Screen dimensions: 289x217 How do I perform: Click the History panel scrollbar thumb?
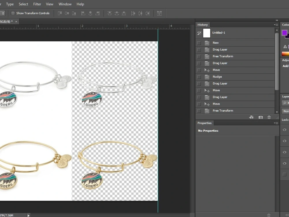pyautogui.click(x=277, y=62)
